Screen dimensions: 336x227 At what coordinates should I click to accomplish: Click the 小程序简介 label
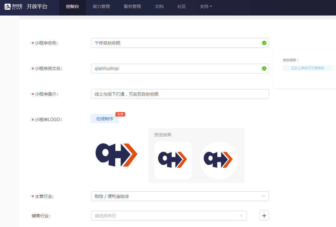[47, 94]
